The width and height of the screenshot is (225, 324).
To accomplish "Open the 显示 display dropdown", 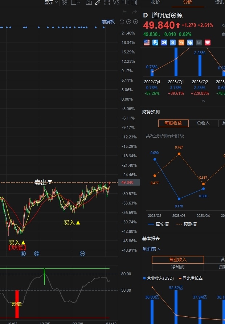I will tap(51, 3).
